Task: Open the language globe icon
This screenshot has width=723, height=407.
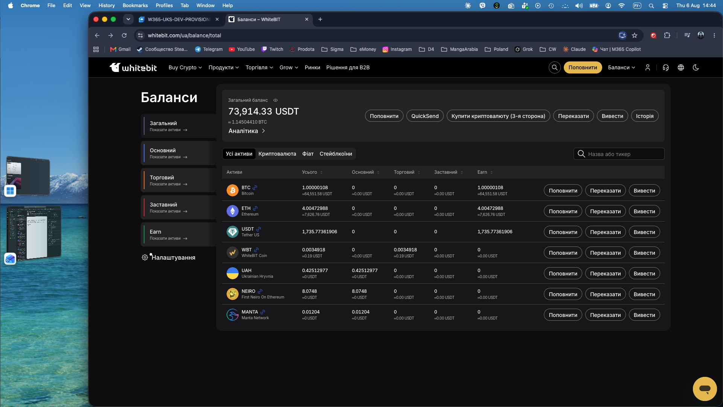Action: click(x=681, y=67)
